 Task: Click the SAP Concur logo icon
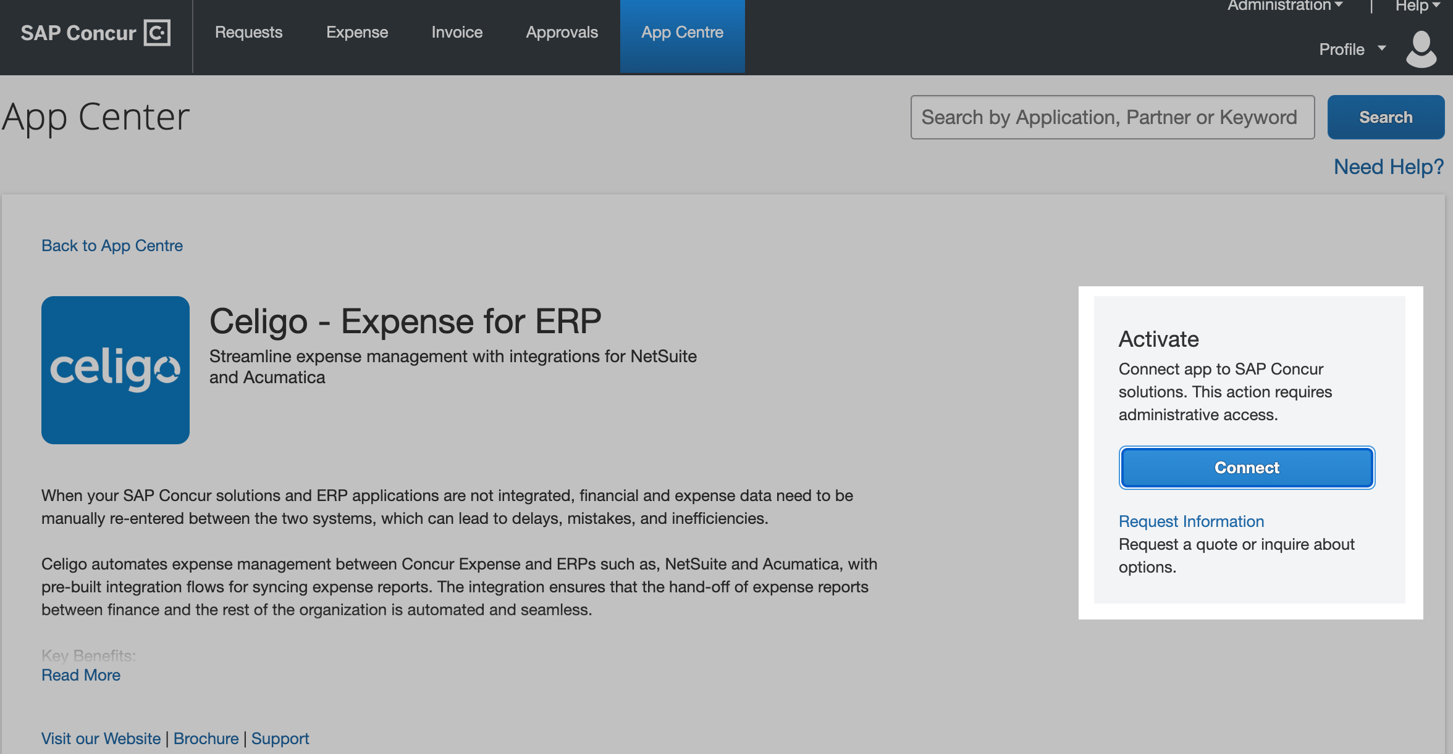tap(157, 33)
